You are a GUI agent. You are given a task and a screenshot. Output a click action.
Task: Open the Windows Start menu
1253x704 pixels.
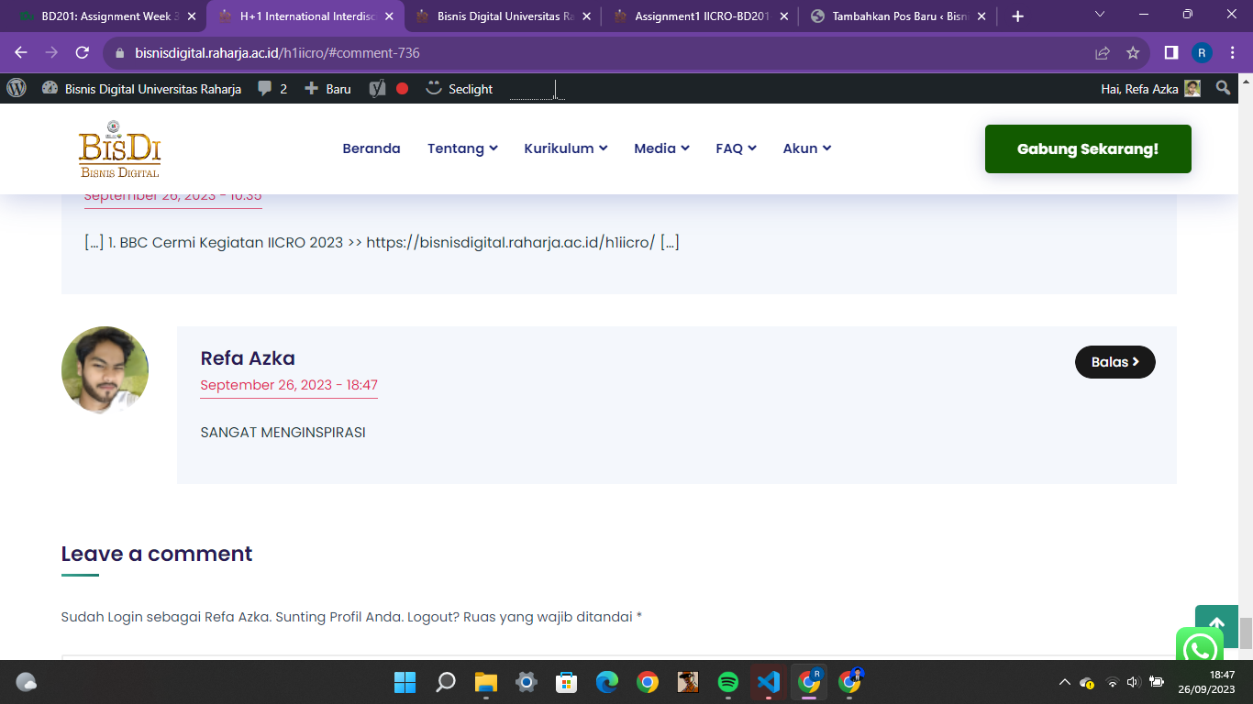405,682
